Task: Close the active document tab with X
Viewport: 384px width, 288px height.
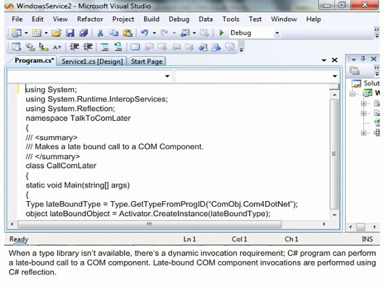Action: 334,60
